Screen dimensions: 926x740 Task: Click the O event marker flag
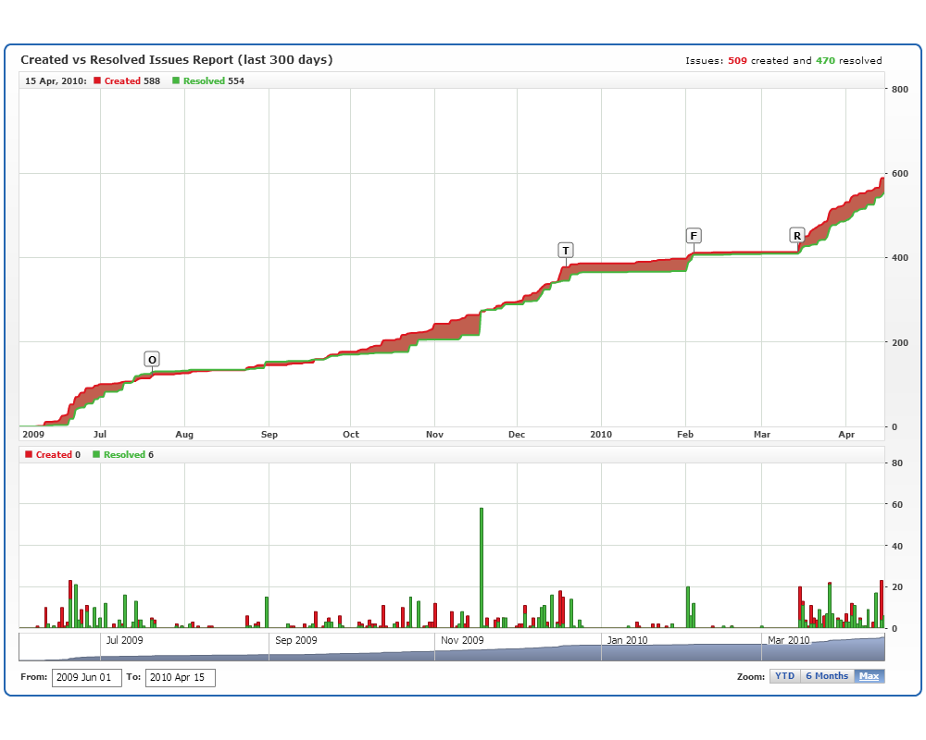coord(152,359)
